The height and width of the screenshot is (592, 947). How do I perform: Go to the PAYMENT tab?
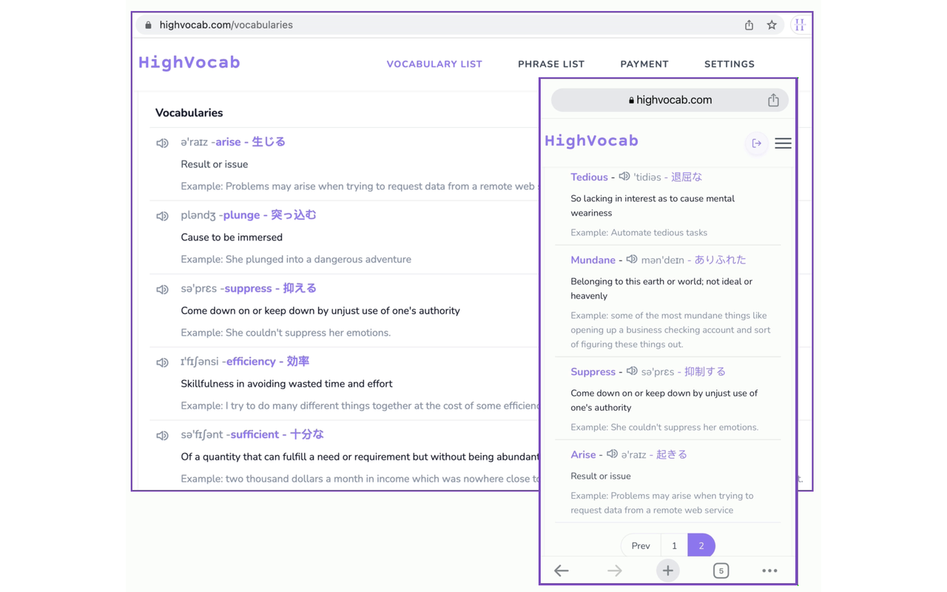pos(644,64)
